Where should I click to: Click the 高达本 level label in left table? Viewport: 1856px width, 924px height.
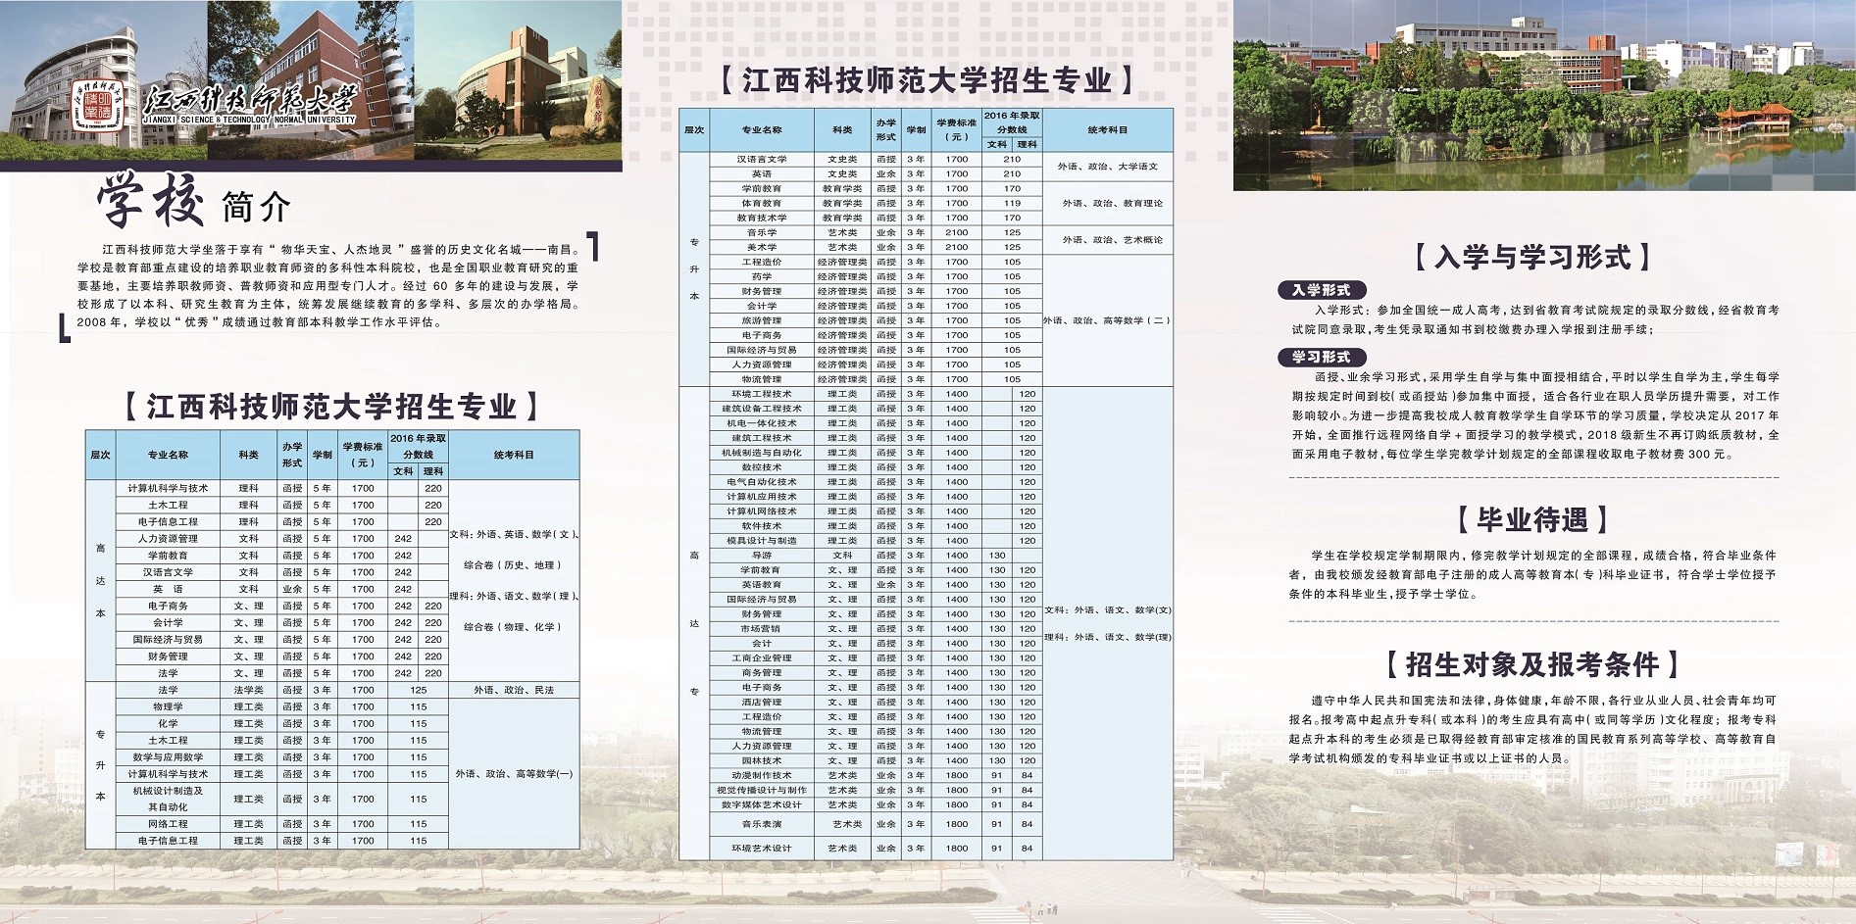(100, 580)
